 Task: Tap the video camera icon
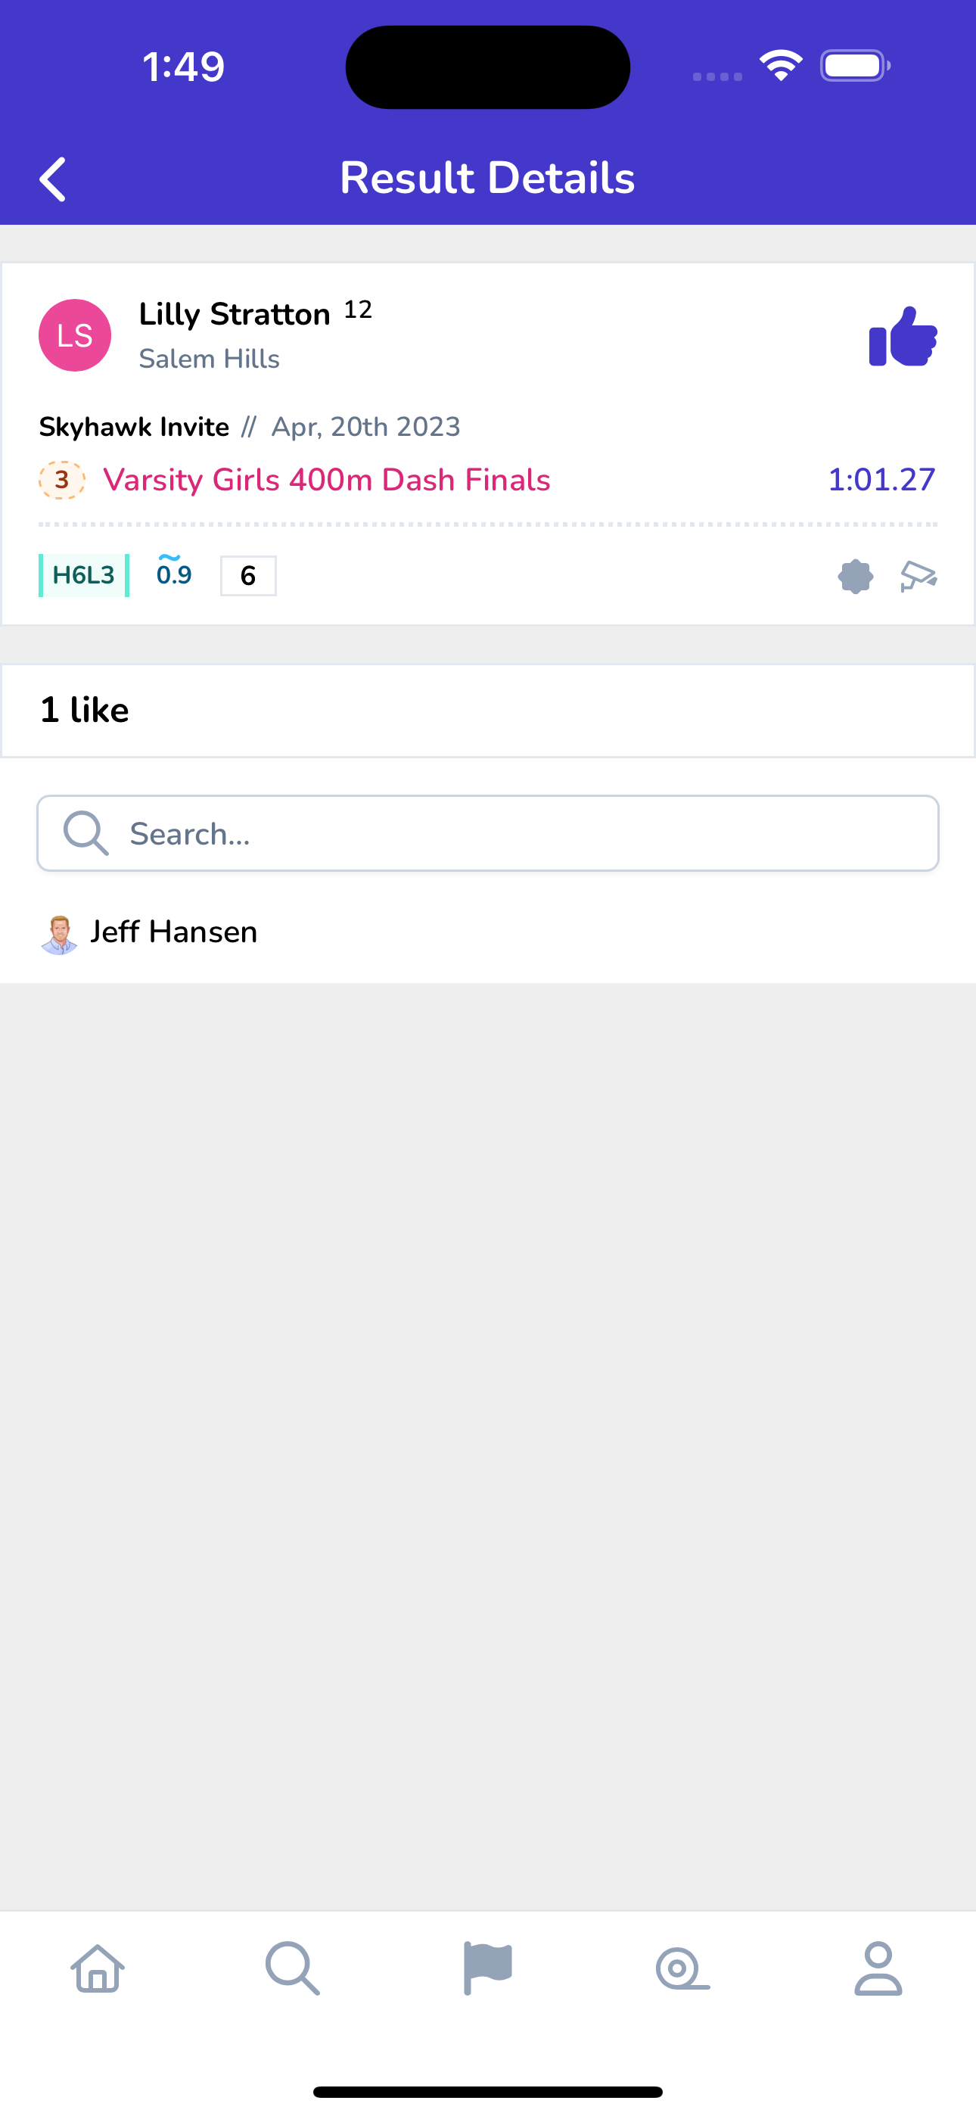[918, 576]
